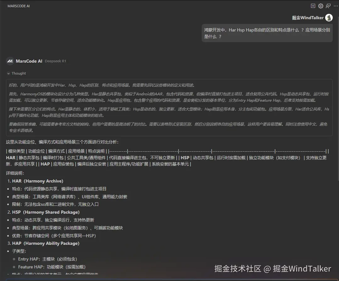Click the HSP bullet 特点：动态共享

pyautogui.click(x=53, y=220)
